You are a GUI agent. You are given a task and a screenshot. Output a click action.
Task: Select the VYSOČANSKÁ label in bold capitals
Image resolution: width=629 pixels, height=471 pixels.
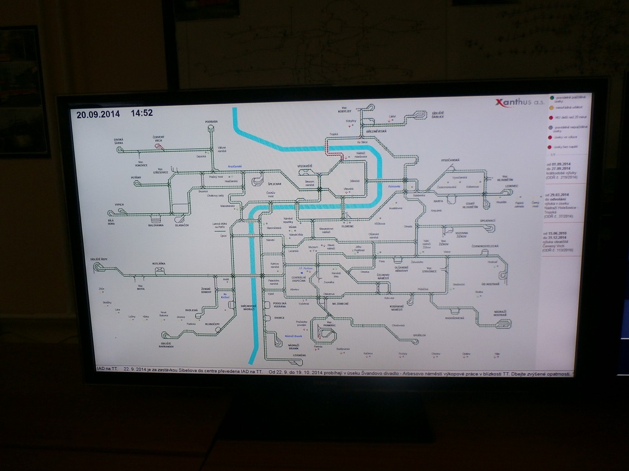[450, 160]
